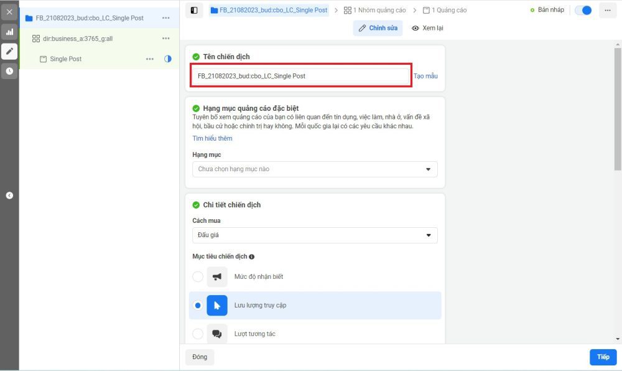The height and width of the screenshot is (371, 622).
Task: Open the bar chart insights icon
Action: point(9,32)
